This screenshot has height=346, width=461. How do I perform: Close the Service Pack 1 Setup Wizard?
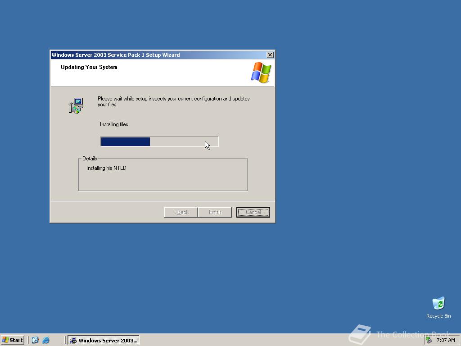tap(270, 55)
